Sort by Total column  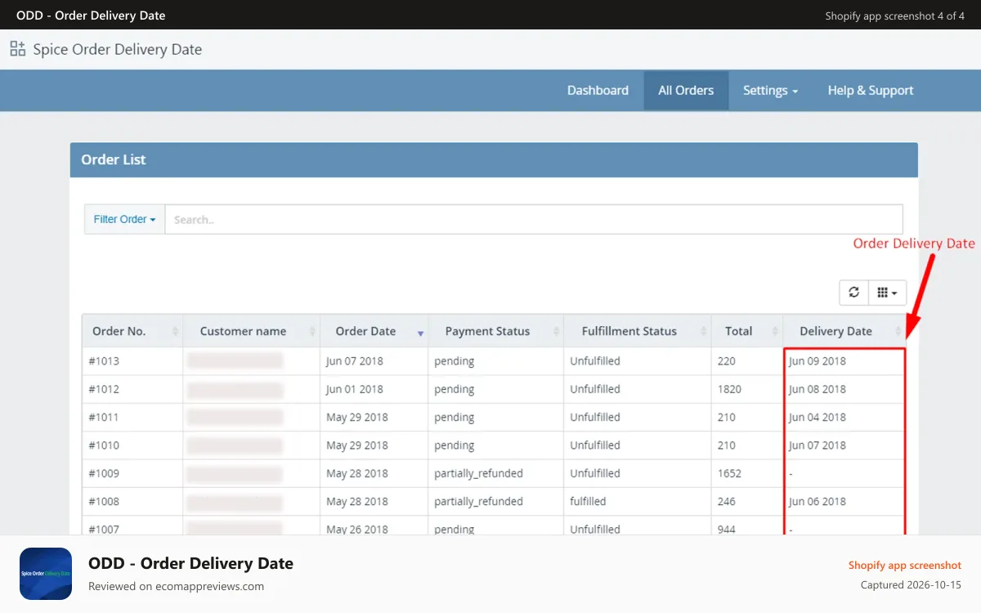[747, 331]
